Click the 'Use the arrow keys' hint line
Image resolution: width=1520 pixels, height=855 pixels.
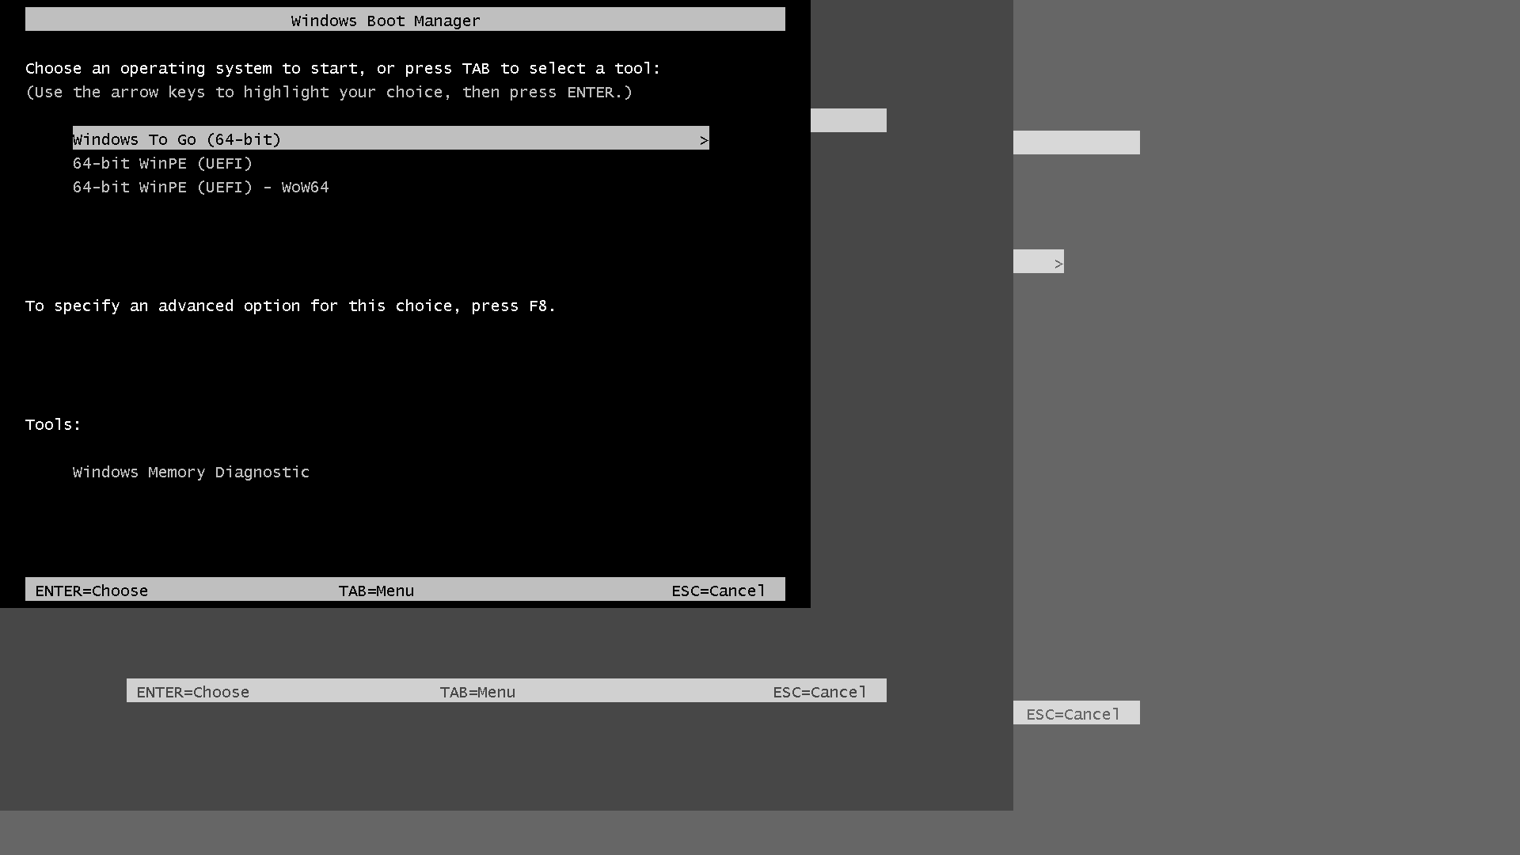(329, 93)
